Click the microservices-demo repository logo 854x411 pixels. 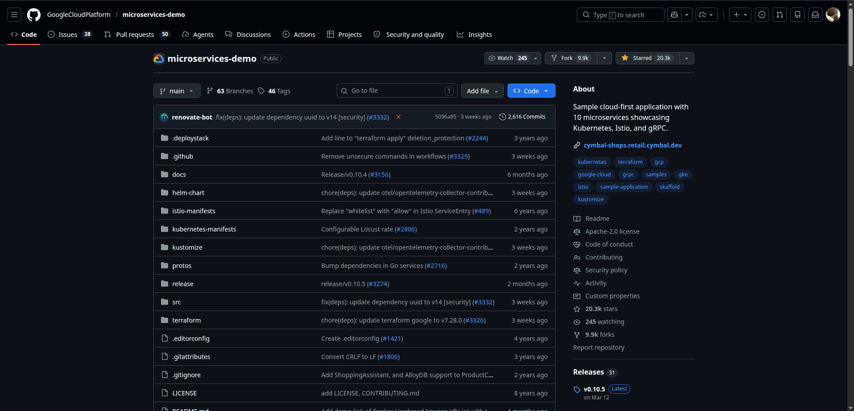click(159, 59)
